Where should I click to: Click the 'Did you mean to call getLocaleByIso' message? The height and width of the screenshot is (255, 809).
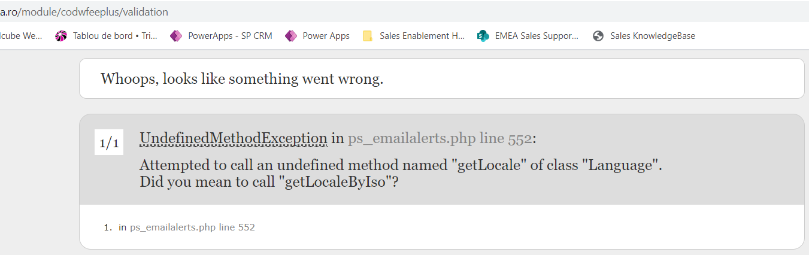pos(269,181)
